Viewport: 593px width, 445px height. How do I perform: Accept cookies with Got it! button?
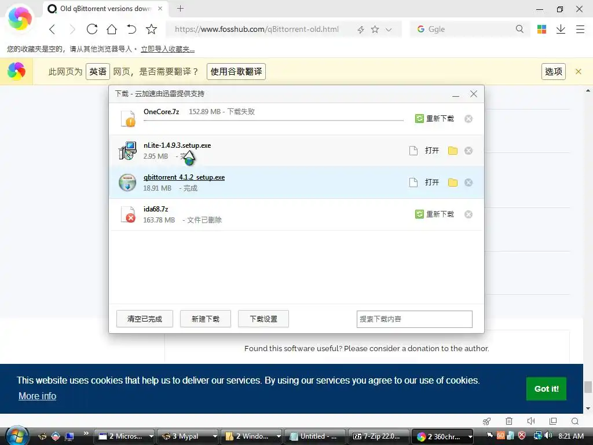pos(546,389)
